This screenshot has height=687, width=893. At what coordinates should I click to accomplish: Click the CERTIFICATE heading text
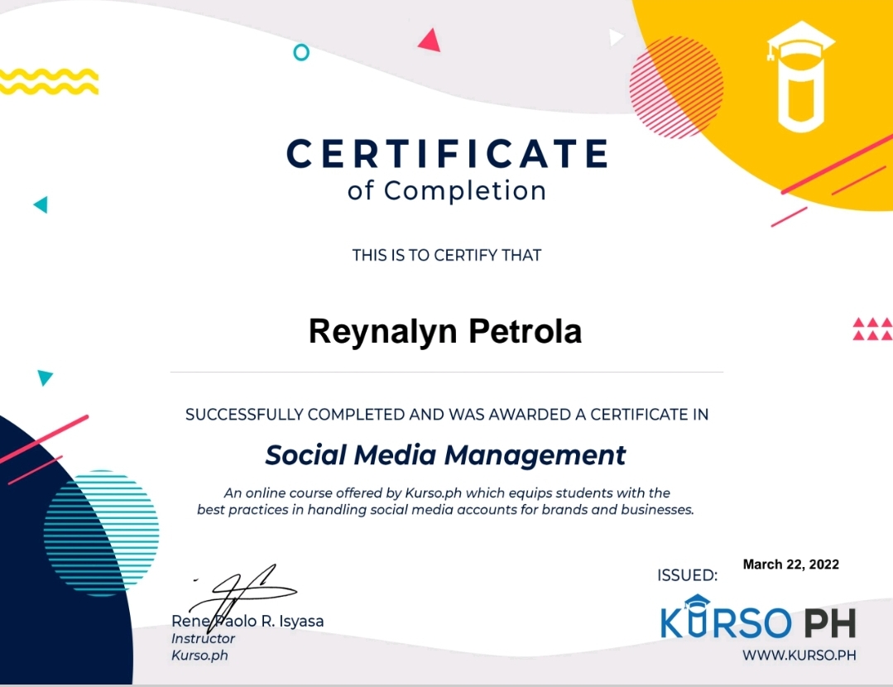[446, 153]
